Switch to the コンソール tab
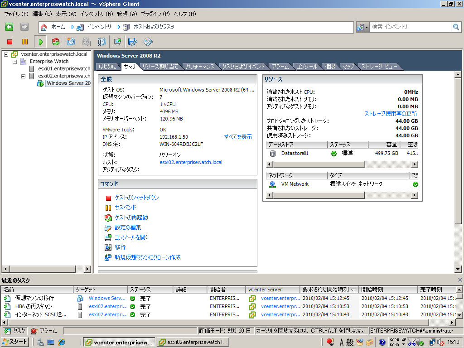The image size is (464, 348). pos(307,67)
